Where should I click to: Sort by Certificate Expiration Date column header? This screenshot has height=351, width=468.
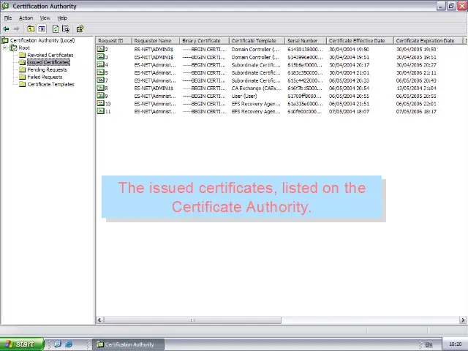429,41
